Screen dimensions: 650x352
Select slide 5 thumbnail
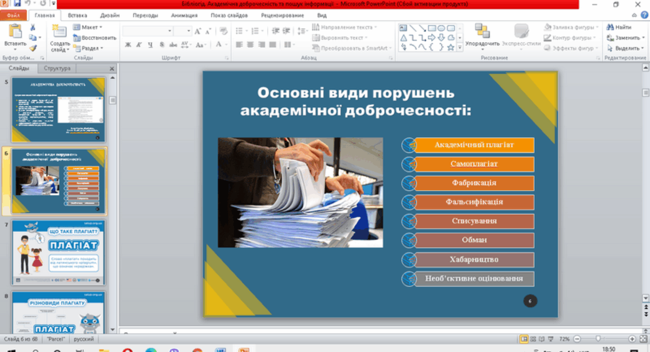58,110
